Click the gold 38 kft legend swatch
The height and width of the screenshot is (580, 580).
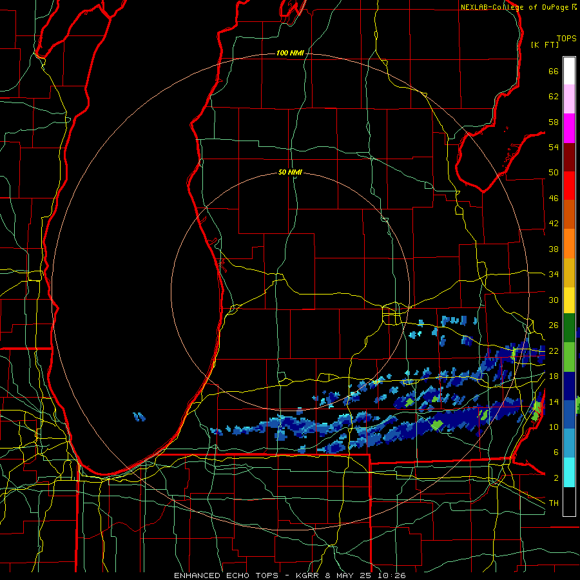click(569, 273)
